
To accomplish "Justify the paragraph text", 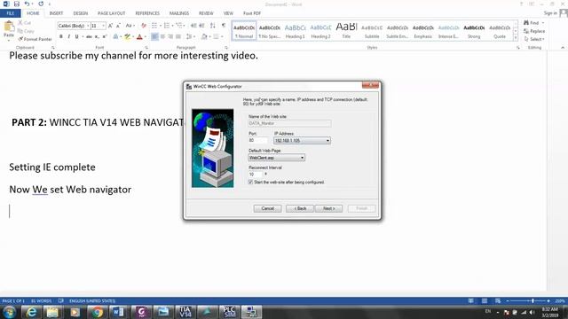I will pos(178,36).
